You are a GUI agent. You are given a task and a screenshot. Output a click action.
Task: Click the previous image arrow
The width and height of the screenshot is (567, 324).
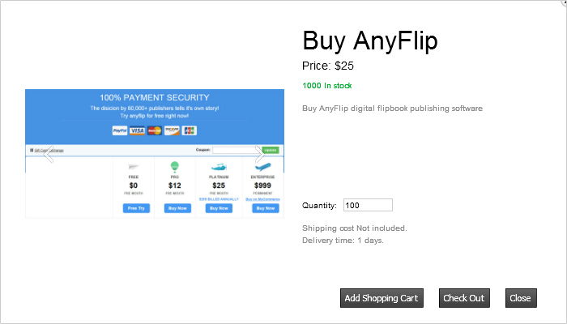point(48,153)
